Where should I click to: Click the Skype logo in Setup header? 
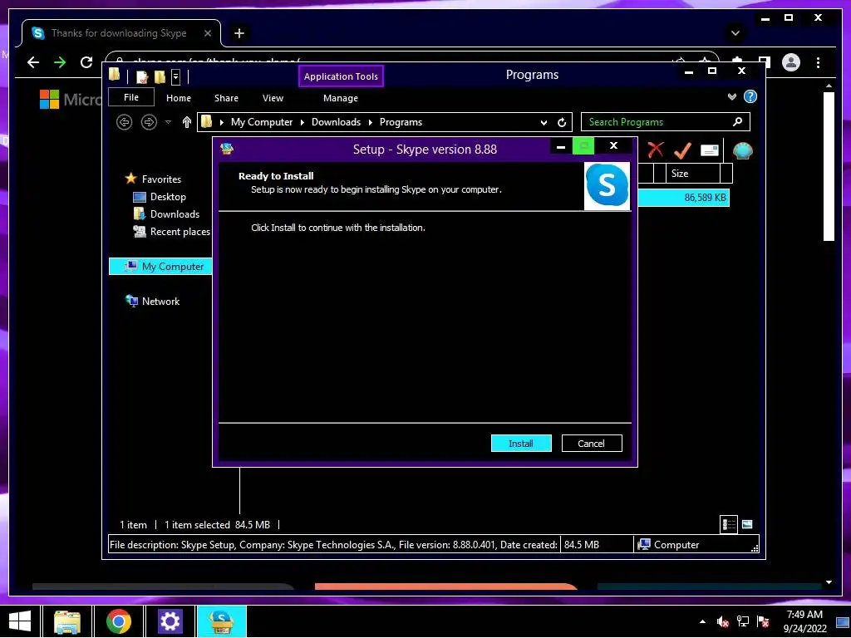(x=607, y=185)
